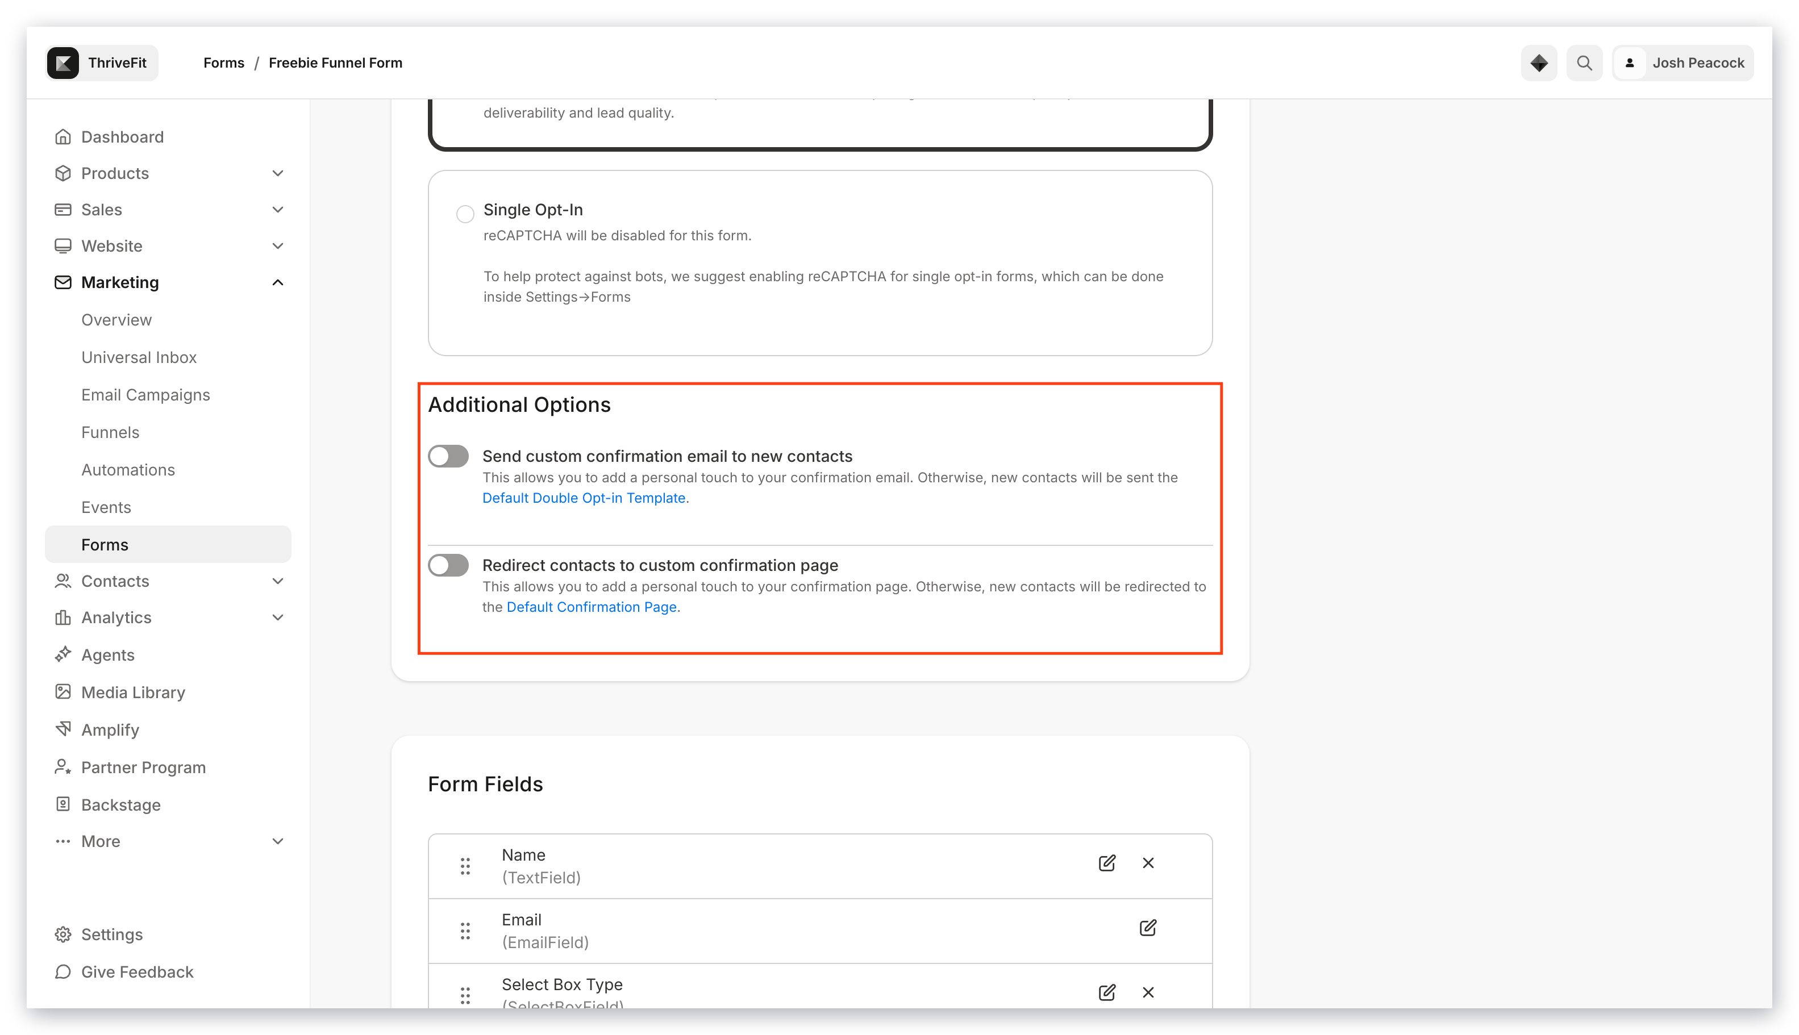The height and width of the screenshot is (1035, 1799).
Task: Grab the Email field drag handle
Action: pos(465,930)
